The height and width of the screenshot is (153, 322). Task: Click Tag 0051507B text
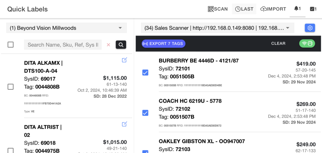(x=176, y=117)
